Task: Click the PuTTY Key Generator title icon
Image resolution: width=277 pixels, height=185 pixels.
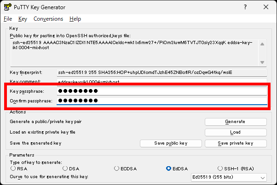Action: pyautogui.click(x=7, y=7)
